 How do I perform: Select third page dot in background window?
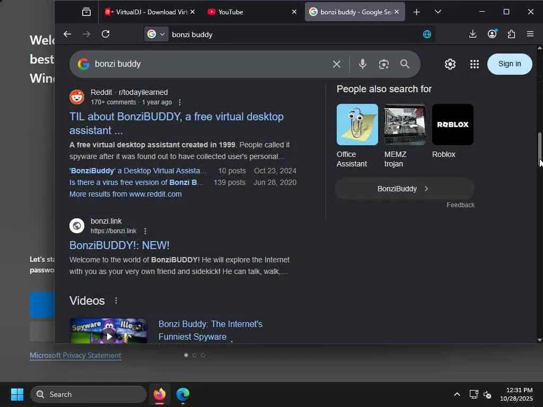tap(203, 355)
